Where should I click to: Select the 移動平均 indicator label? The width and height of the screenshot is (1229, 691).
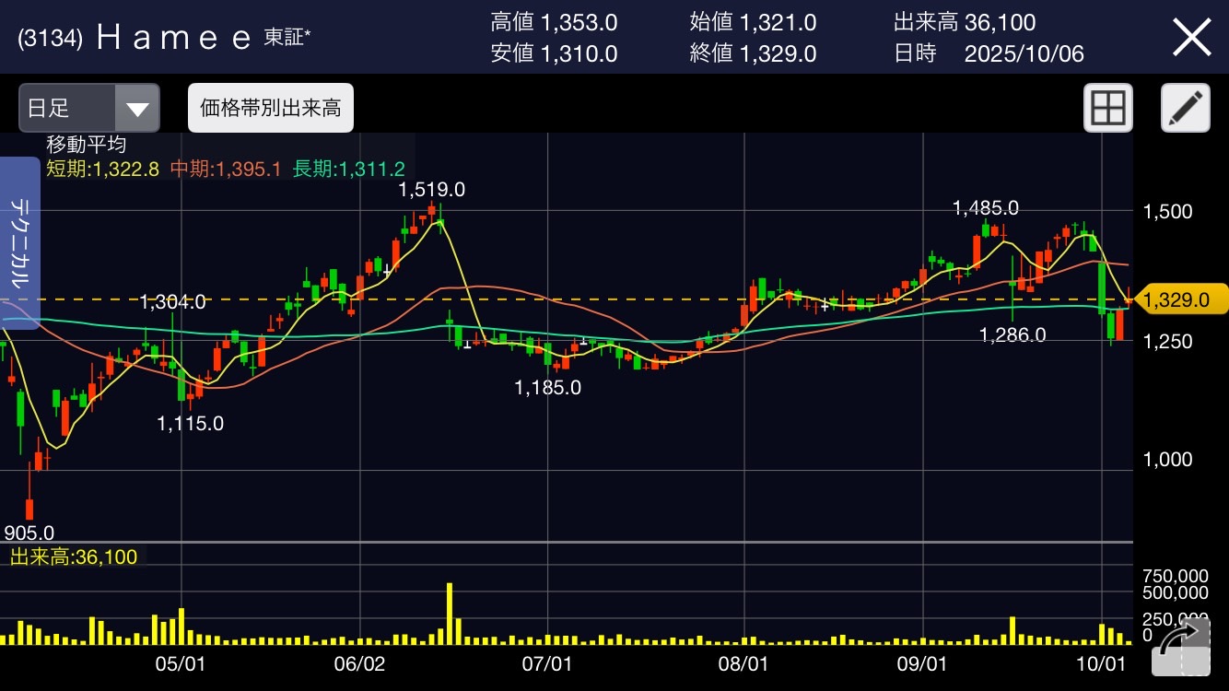point(87,145)
